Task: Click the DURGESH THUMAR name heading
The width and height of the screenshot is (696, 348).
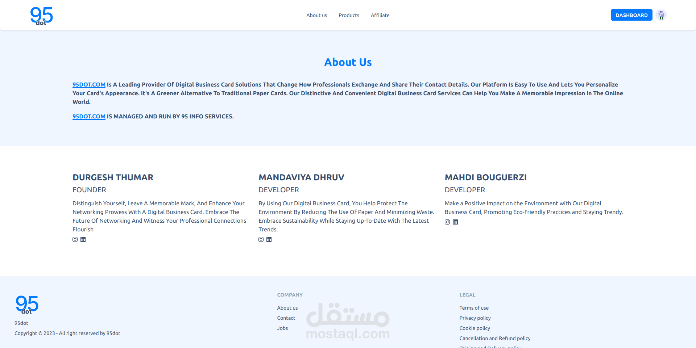Action: coord(113,177)
